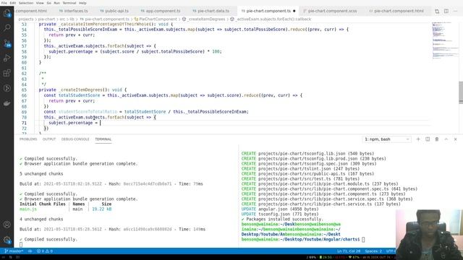Open the View menu

pos(40,3)
